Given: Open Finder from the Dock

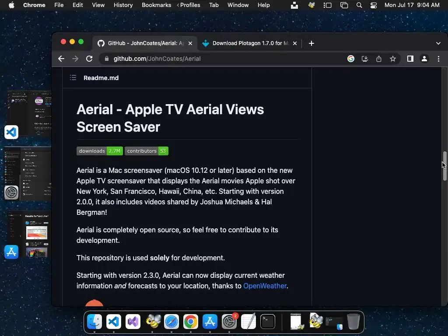Looking at the screenshot, I should tap(94, 322).
